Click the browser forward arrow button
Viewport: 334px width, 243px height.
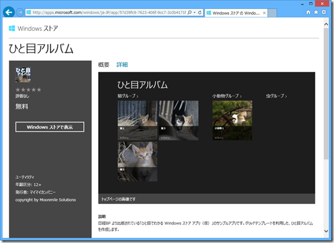(x=20, y=13)
